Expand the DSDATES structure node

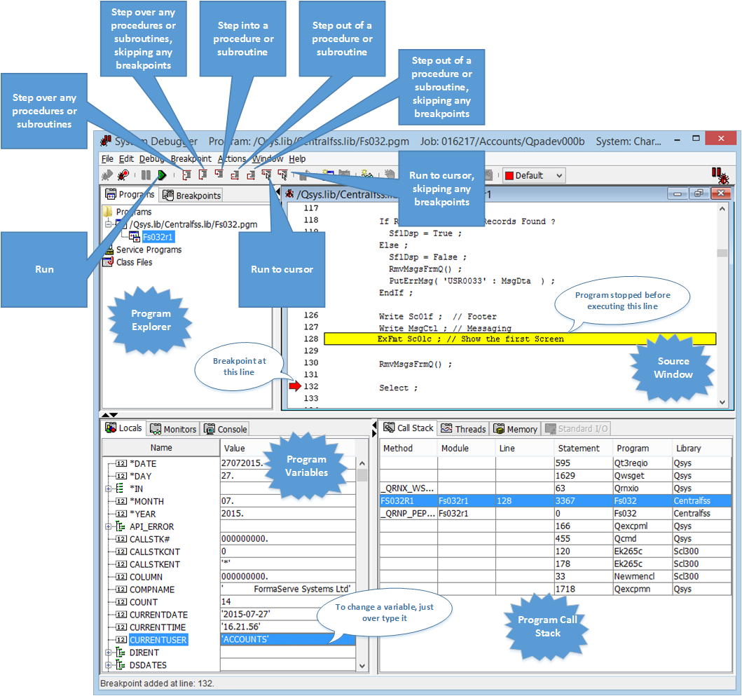pos(109,665)
